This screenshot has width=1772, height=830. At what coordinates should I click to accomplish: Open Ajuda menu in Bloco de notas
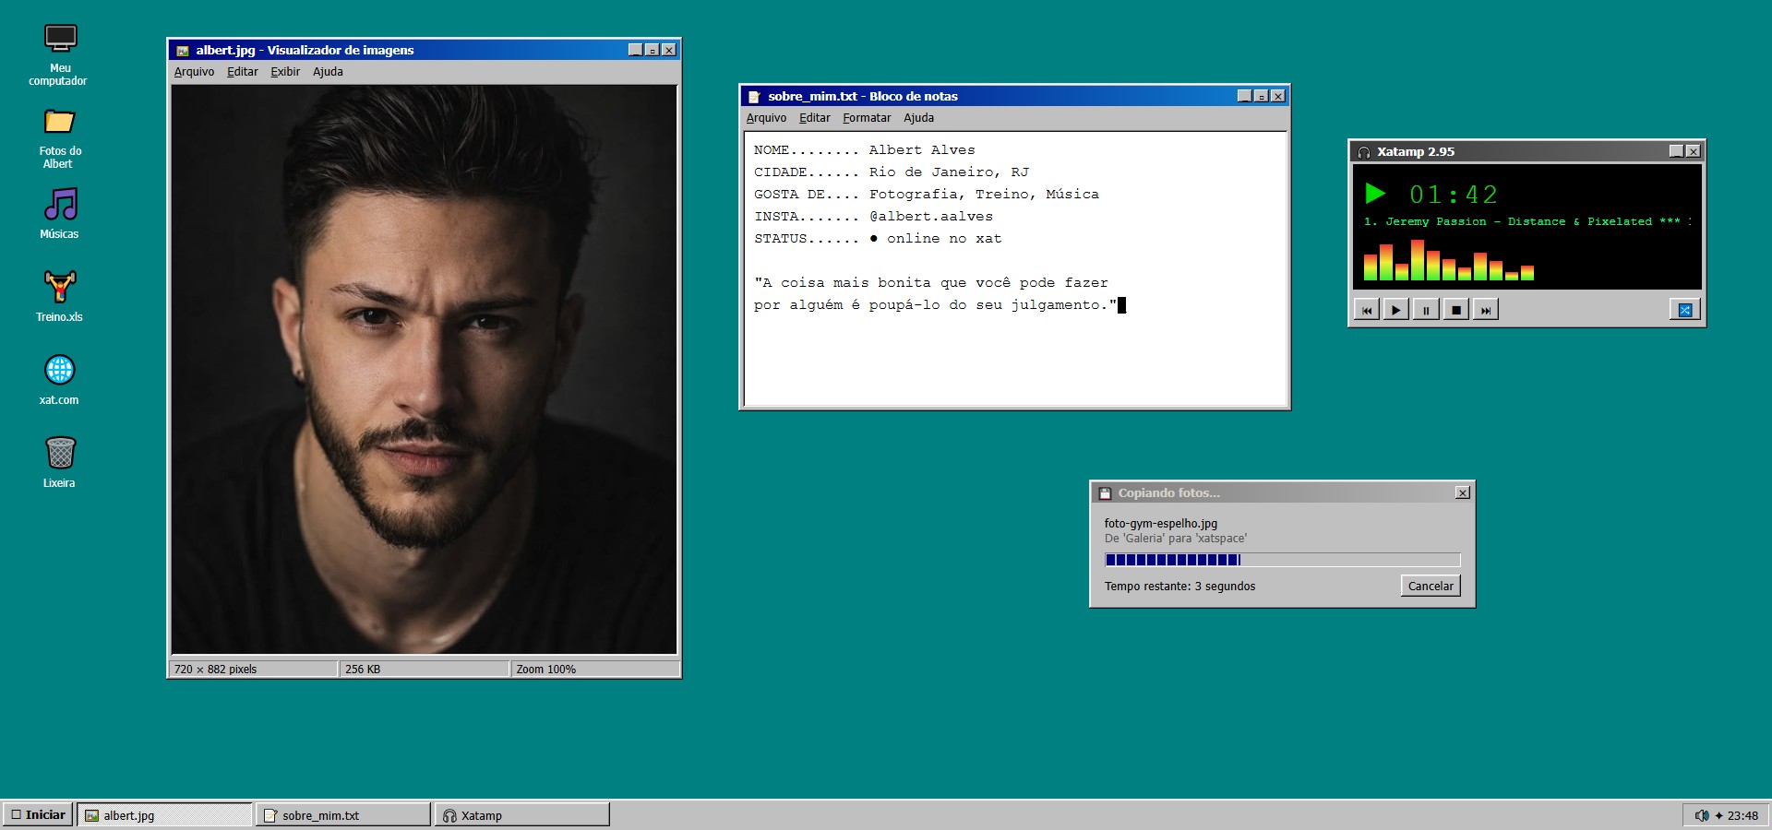tap(918, 118)
